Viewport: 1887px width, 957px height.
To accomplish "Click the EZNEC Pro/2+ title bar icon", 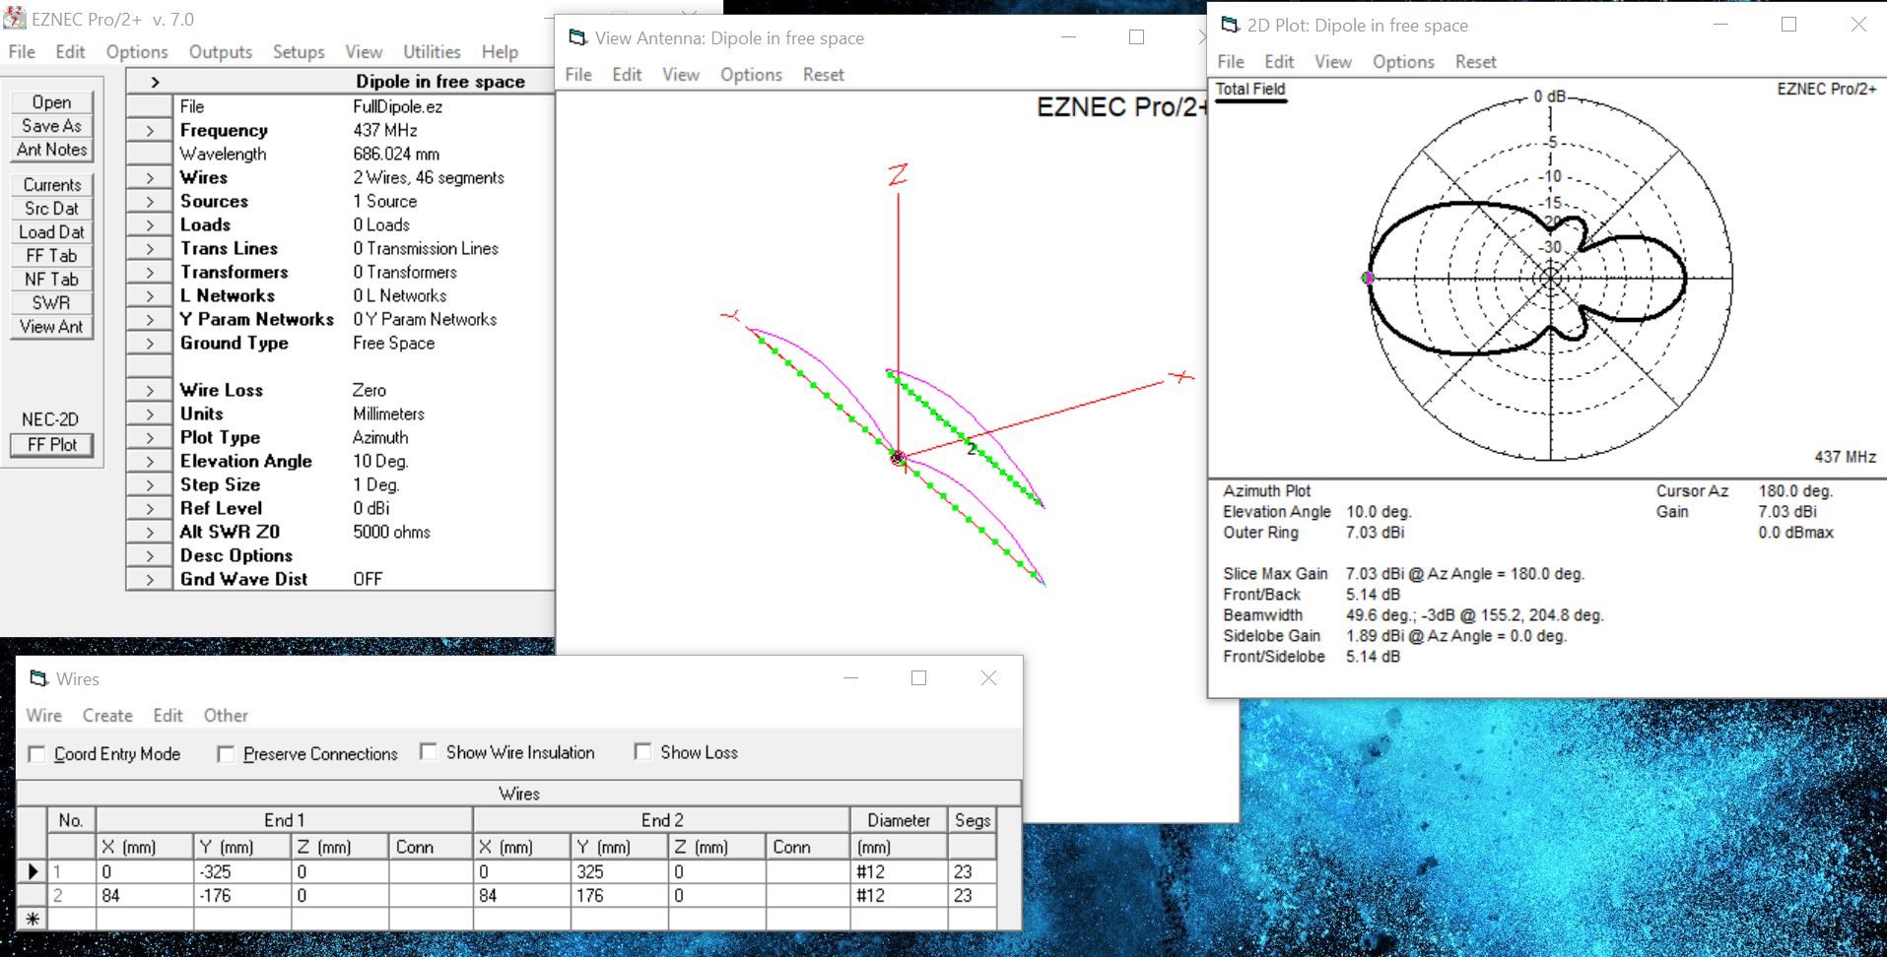I will point(15,18).
